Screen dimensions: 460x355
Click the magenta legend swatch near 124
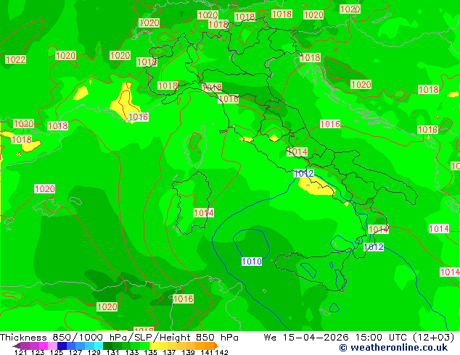44,346
